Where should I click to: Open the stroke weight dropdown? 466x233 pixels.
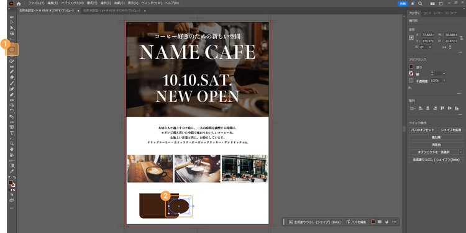tap(444, 73)
